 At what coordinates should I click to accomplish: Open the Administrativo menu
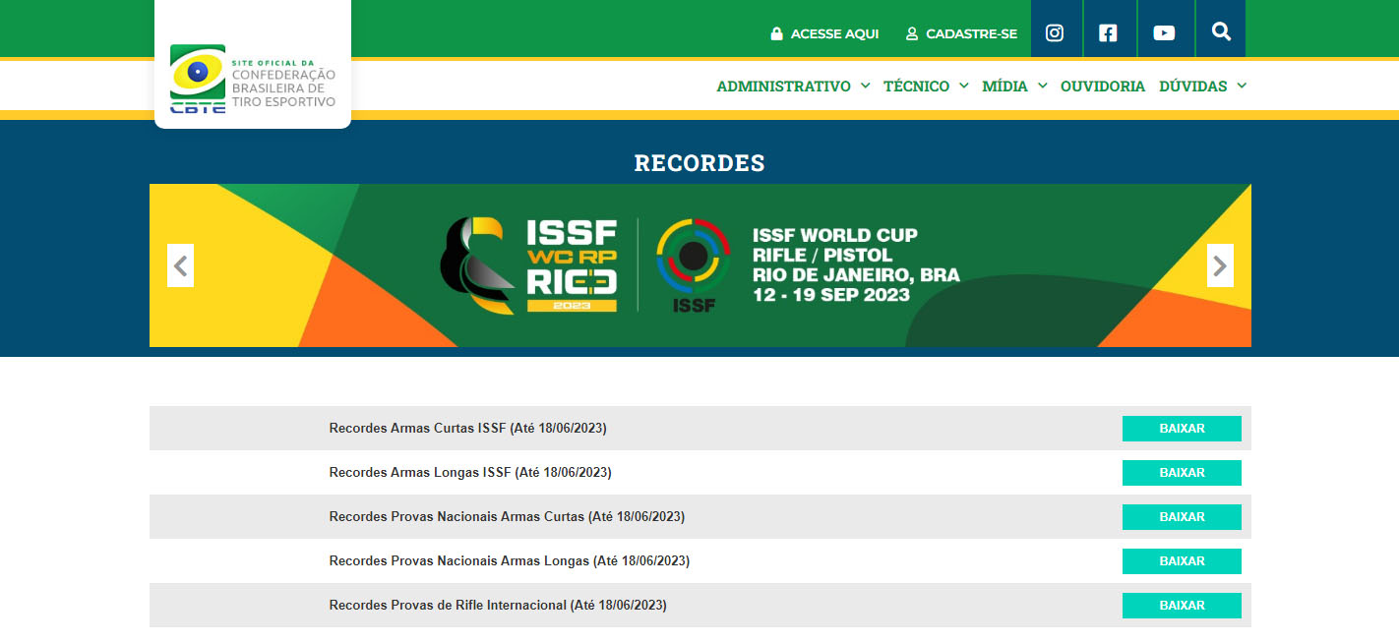click(783, 87)
